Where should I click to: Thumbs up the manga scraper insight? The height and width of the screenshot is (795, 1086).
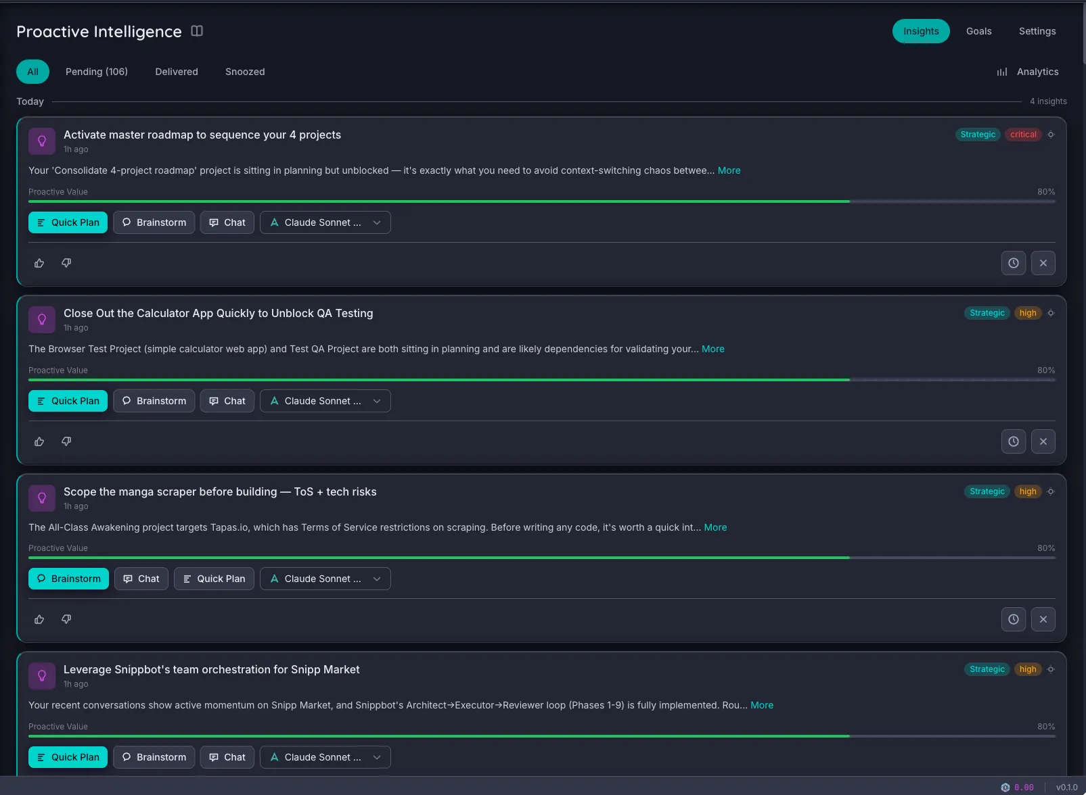tap(39, 619)
